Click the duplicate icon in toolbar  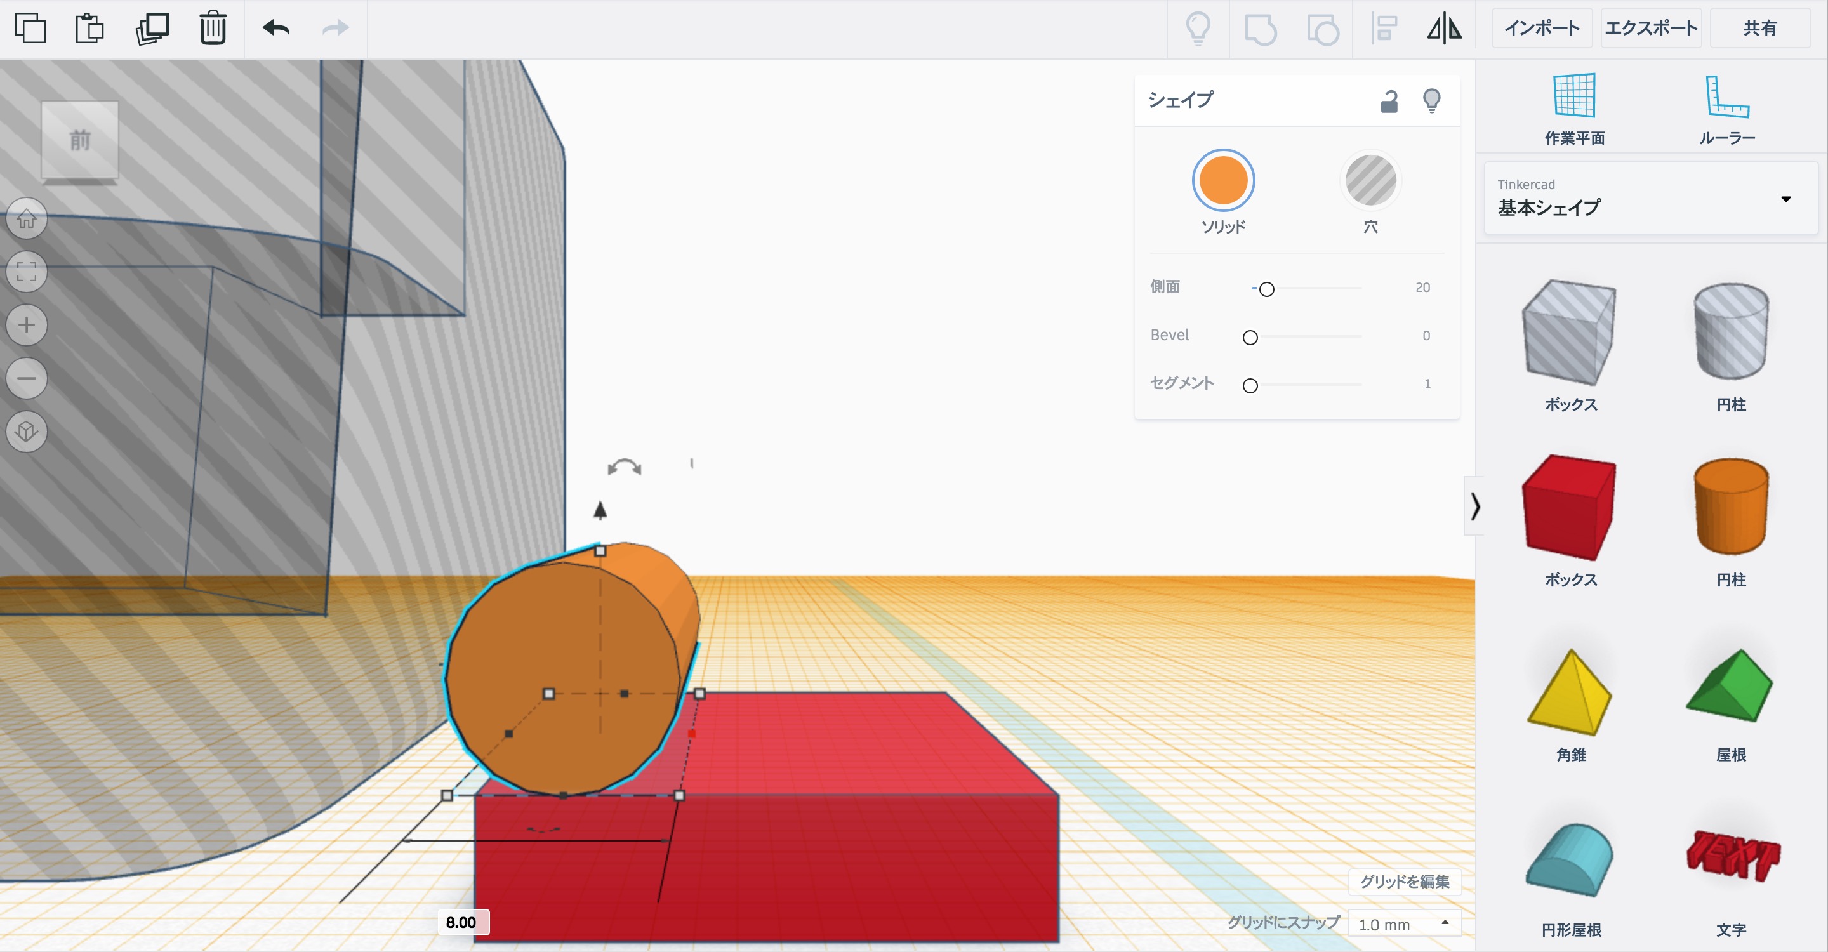[152, 29]
